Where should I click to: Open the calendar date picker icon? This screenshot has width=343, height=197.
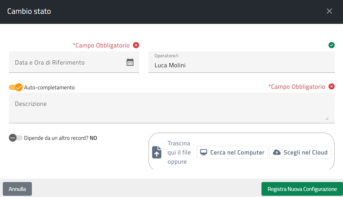pyautogui.click(x=130, y=62)
